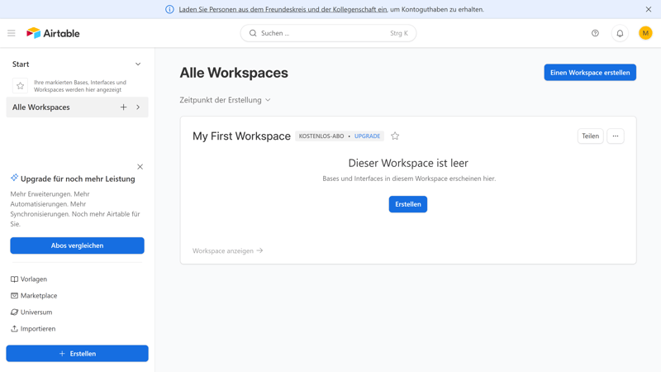The image size is (661, 372).
Task: Open Zeitpunkt der Erstellung sort dropdown
Action: click(x=225, y=100)
